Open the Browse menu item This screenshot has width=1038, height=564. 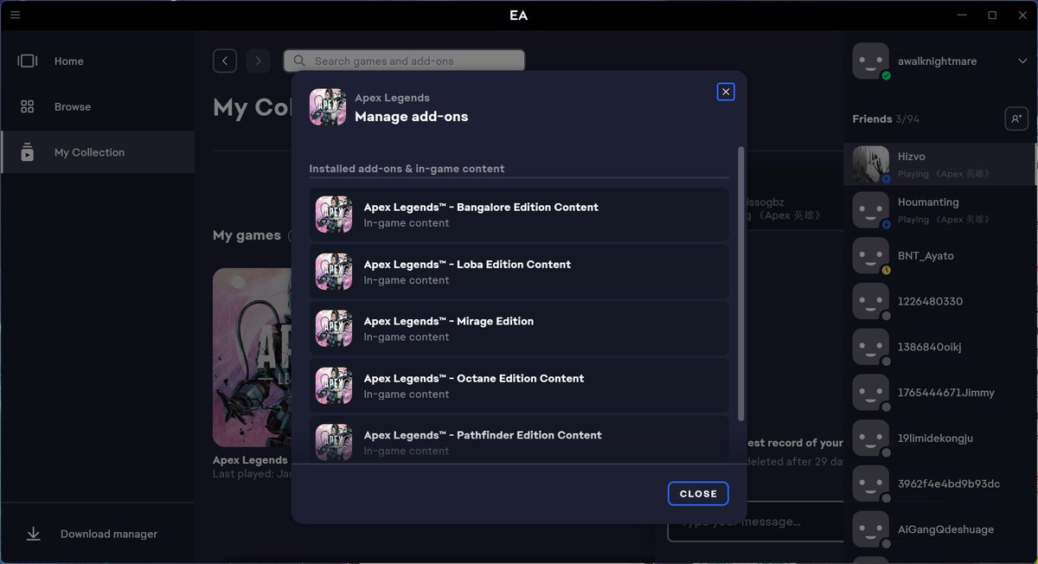point(98,106)
